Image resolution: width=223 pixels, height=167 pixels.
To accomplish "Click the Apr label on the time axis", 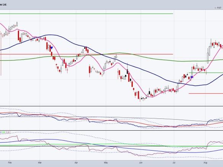I will point(76,162).
